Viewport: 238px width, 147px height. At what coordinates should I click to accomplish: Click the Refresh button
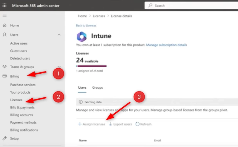coord(143,124)
